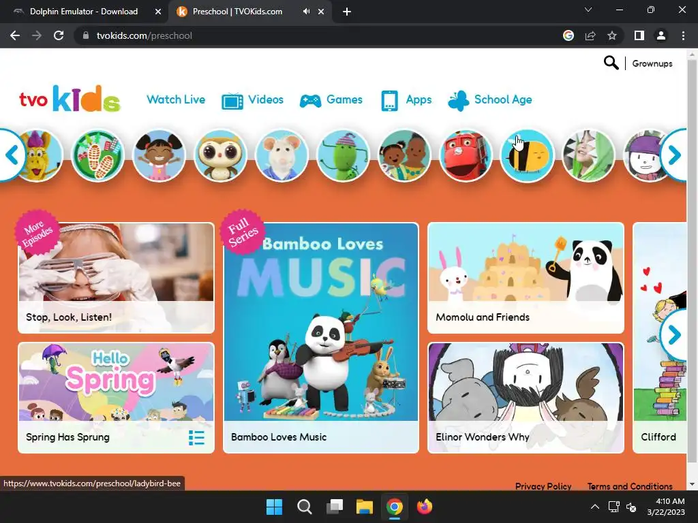Click the list icon on Spring Has Sprung
This screenshot has width=698, height=523.
coord(196,438)
